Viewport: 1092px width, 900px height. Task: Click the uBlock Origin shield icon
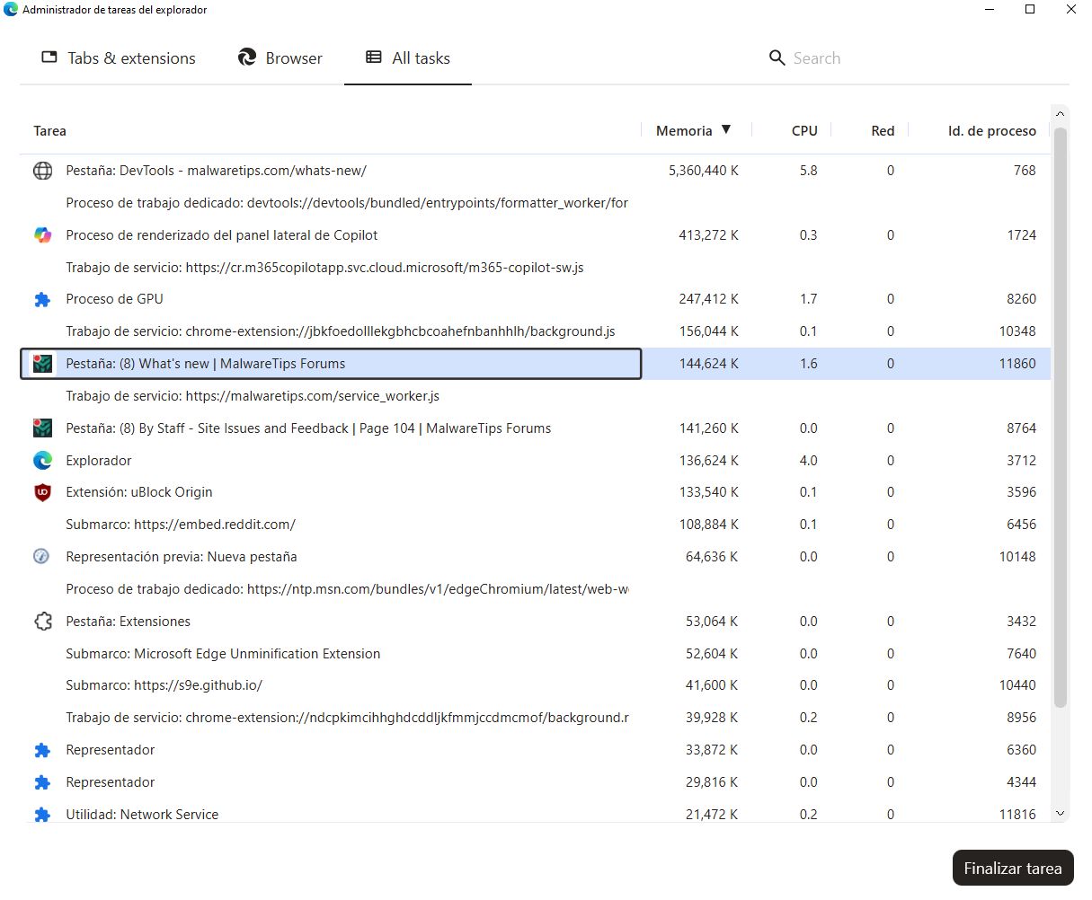pos(42,492)
